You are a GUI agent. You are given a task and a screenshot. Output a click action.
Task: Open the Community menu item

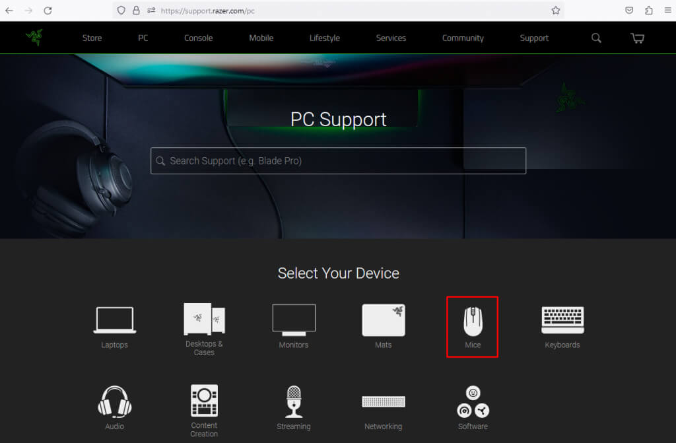click(x=463, y=38)
